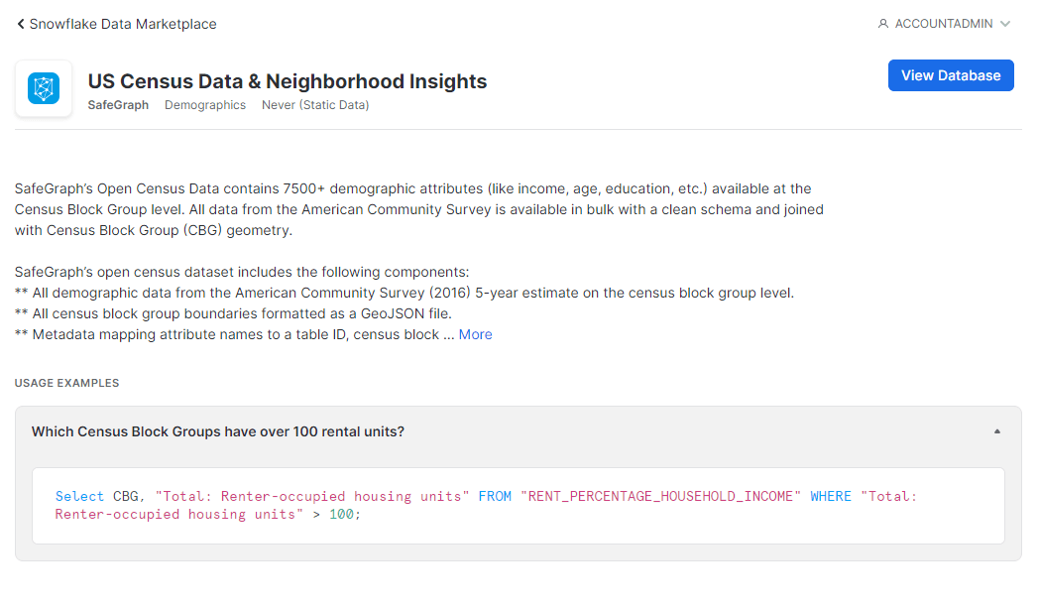Click the RENT_PERCENTAGE_HOUSEHOLD_INCOME table name
Screen dimensions: 1040x607
point(660,496)
